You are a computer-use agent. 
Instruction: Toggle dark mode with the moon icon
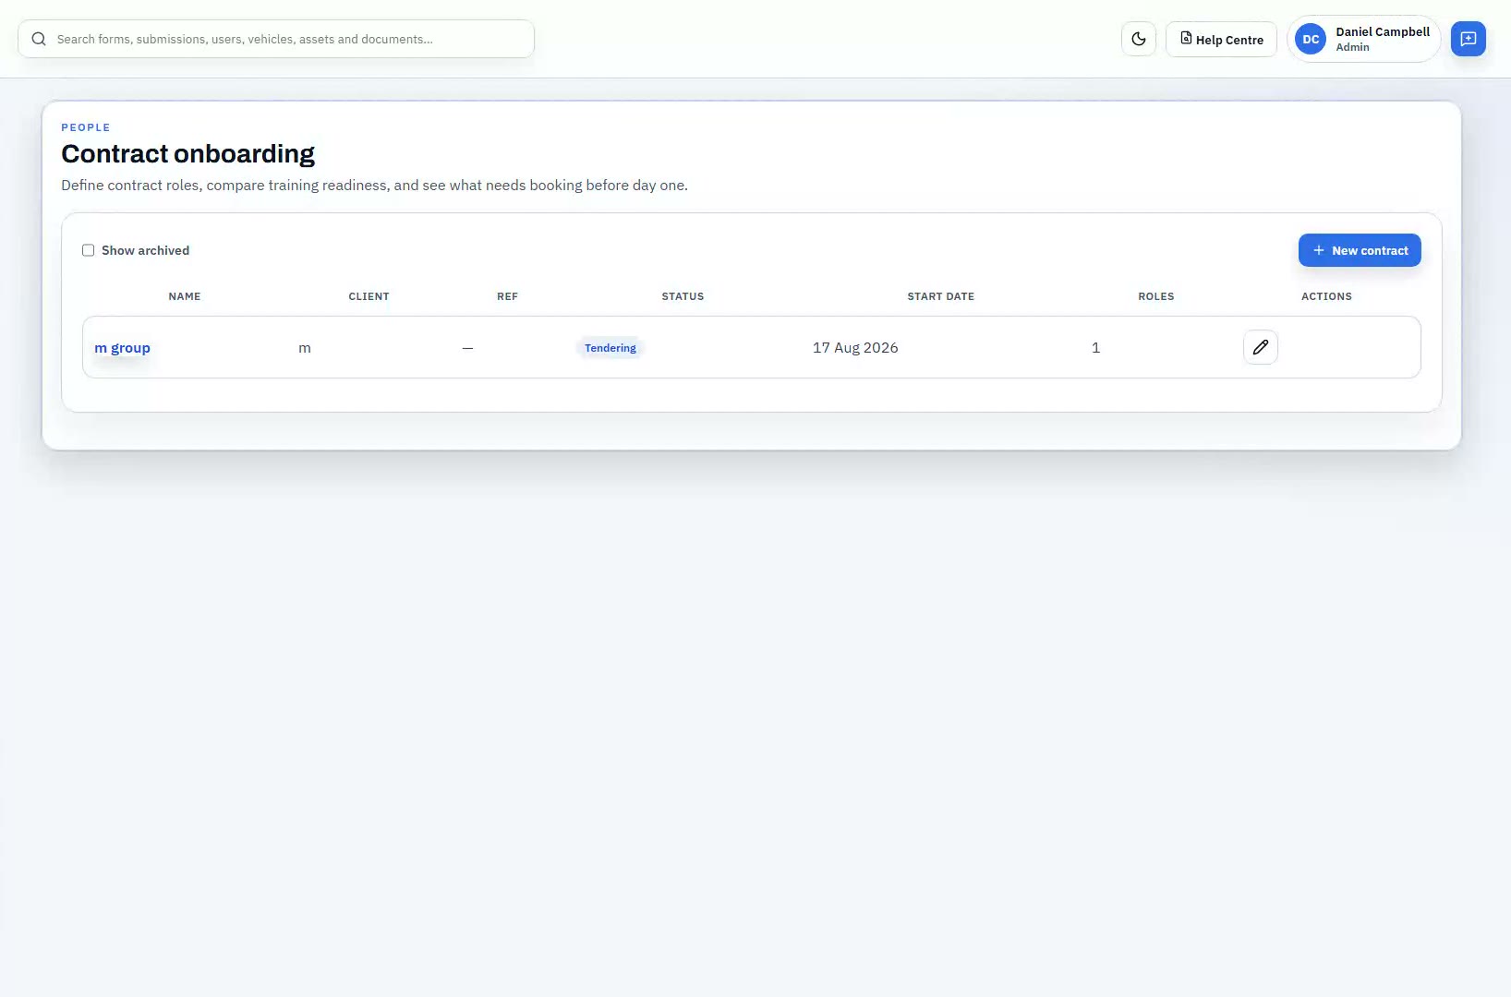click(x=1138, y=39)
